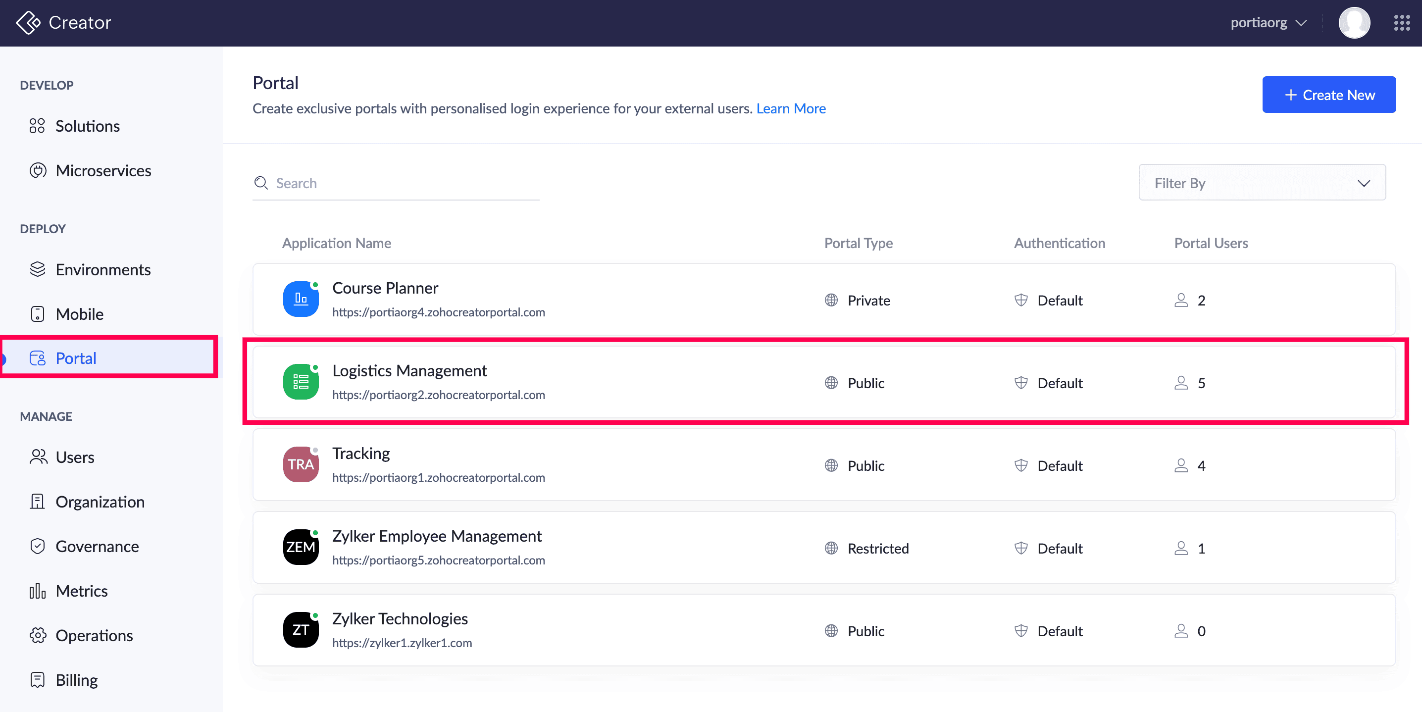Image resolution: width=1422 pixels, height=712 pixels.
Task: Click the user profile avatar
Action: coord(1354,23)
